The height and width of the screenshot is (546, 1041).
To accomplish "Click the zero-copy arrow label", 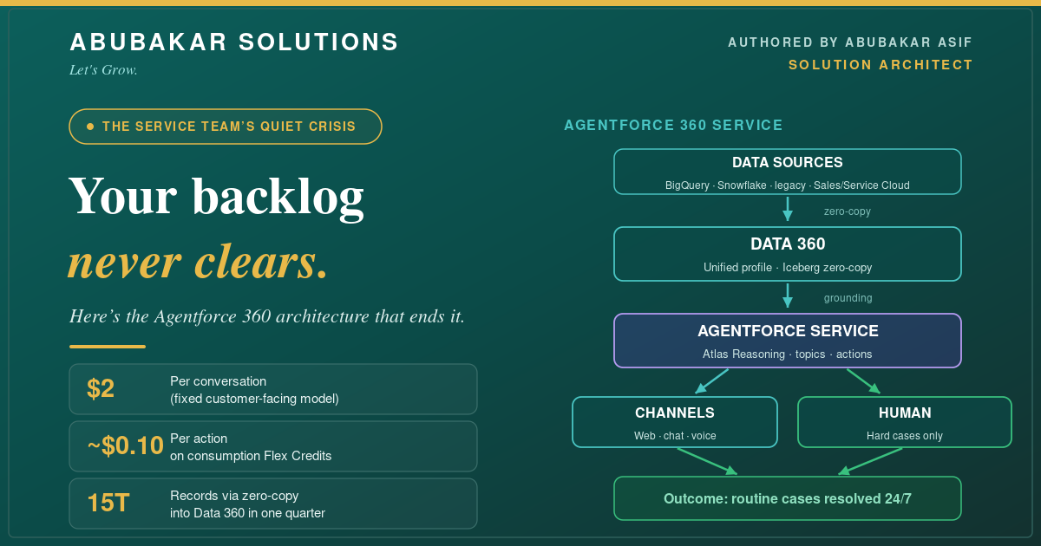I will pyautogui.click(x=848, y=211).
